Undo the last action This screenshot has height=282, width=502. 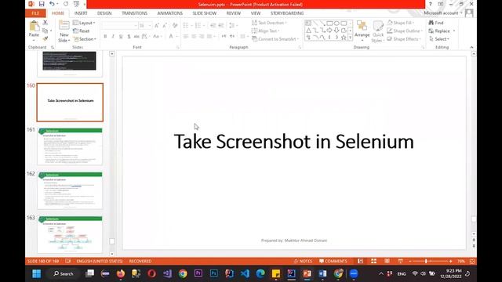(x=52, y=4)
